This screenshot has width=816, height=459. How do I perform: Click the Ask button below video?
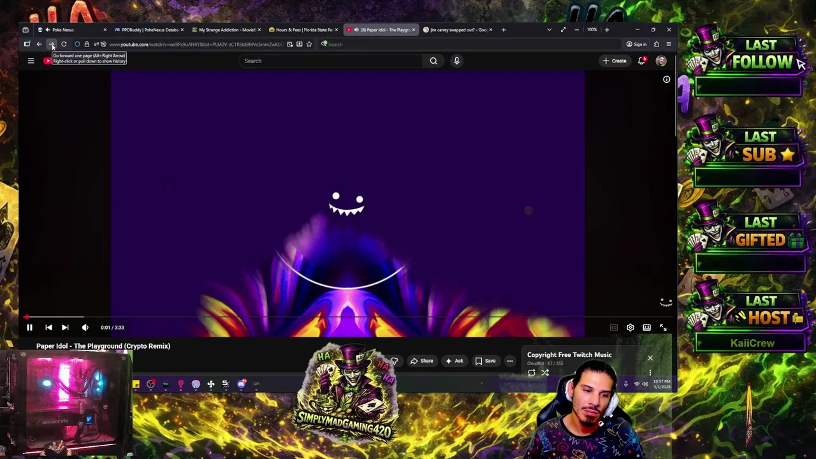coord(455,361)
